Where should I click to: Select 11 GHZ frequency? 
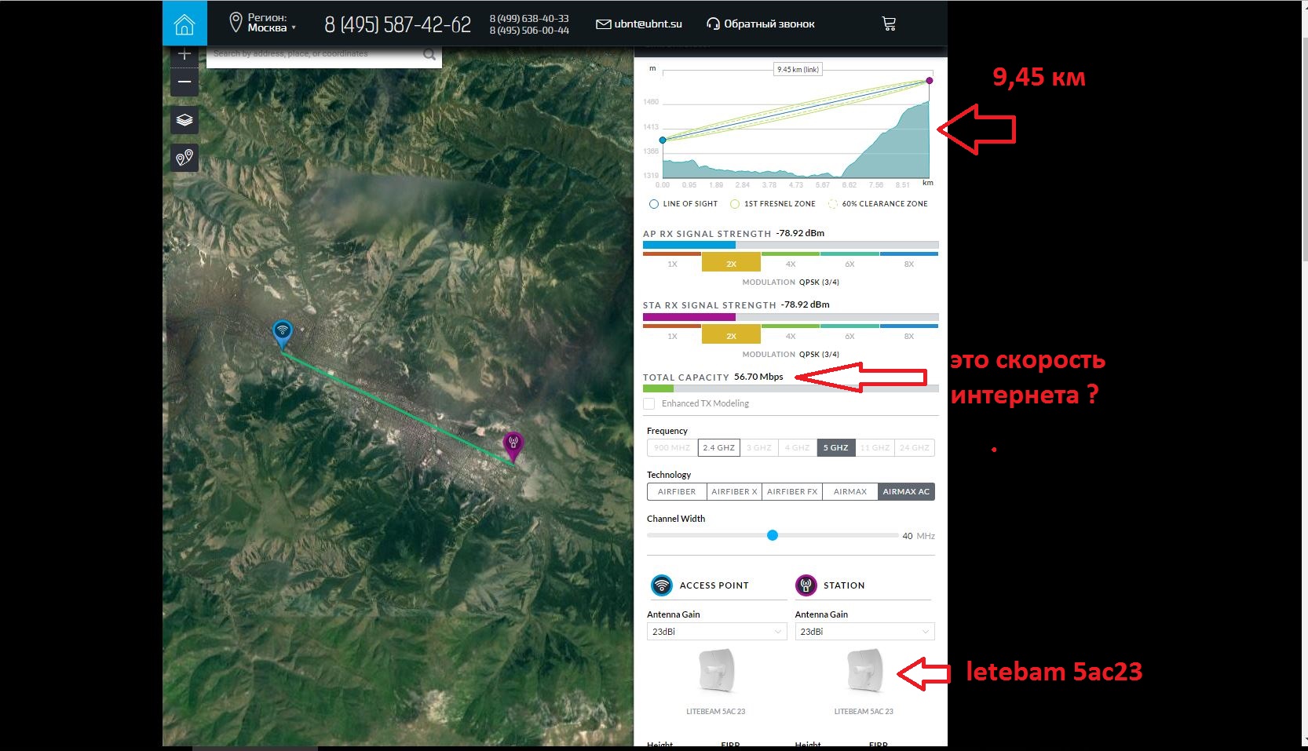(875, 448)
